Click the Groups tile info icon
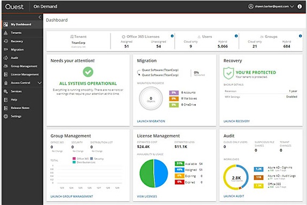This screenshot has width=307, height=205. (x=301, y=36)
